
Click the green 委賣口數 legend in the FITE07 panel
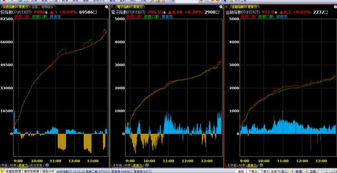pos(152,16)
